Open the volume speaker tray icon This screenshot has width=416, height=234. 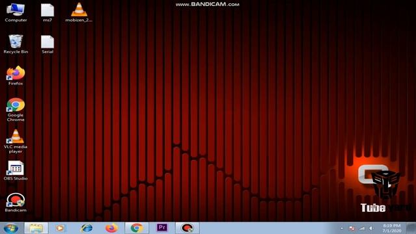coord(371,228)
